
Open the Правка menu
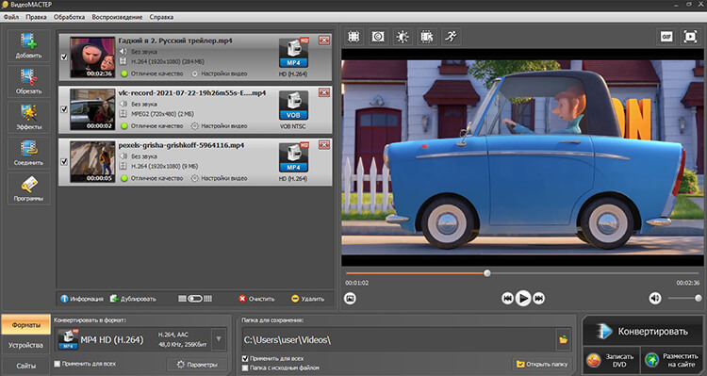pos(36,17)
